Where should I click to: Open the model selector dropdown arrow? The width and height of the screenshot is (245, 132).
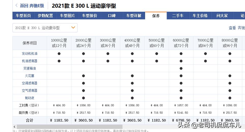73,28
